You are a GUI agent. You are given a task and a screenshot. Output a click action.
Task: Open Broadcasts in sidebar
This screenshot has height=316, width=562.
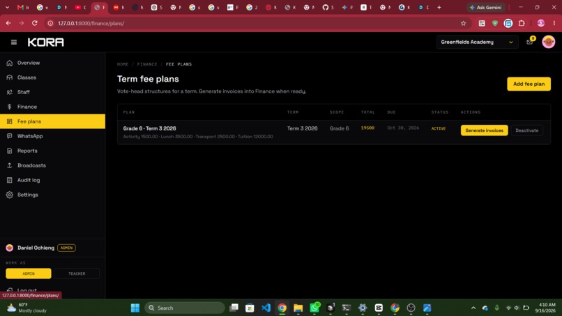click(x=53, y=166)
